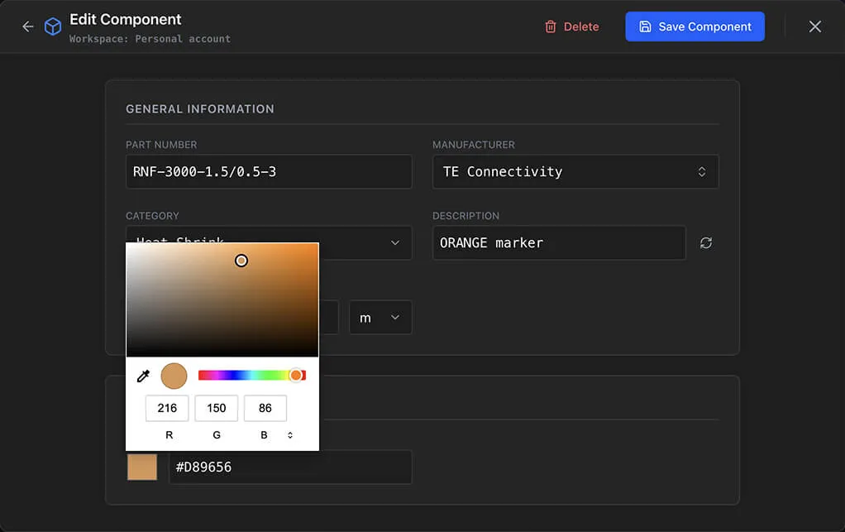Open the unit dropdown showing m
The height and width of the screenshot is (532, 845).
tap(380, 317)
